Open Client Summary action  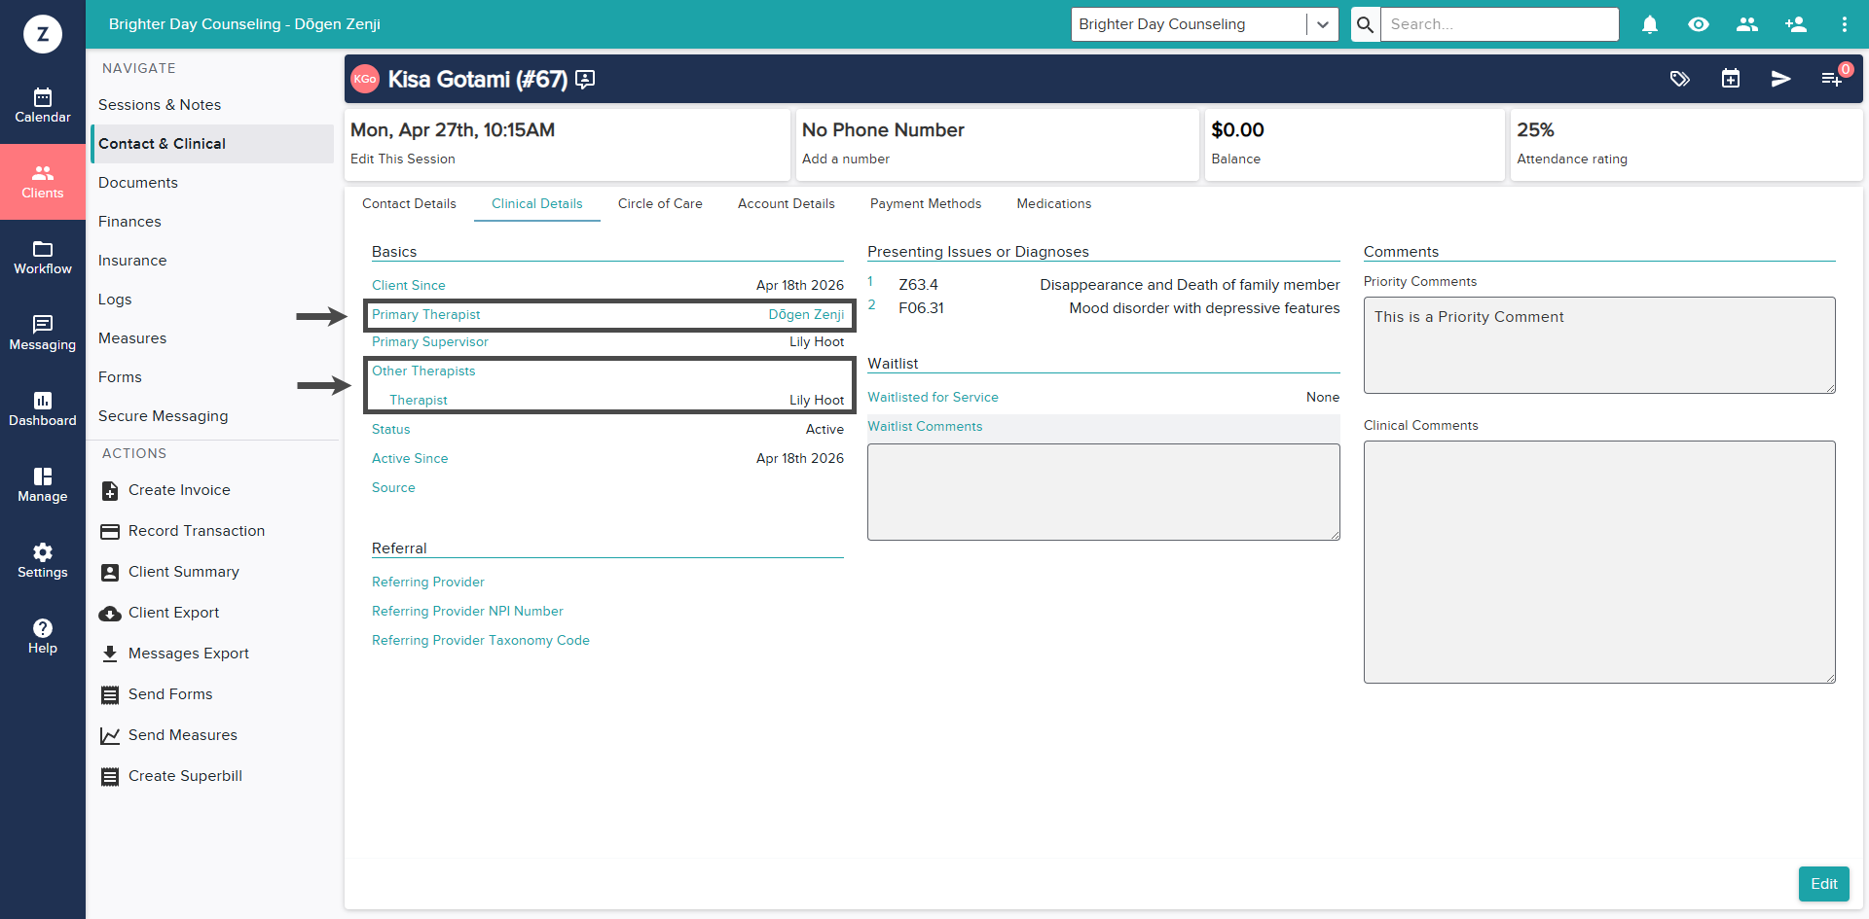coord(170,572)
